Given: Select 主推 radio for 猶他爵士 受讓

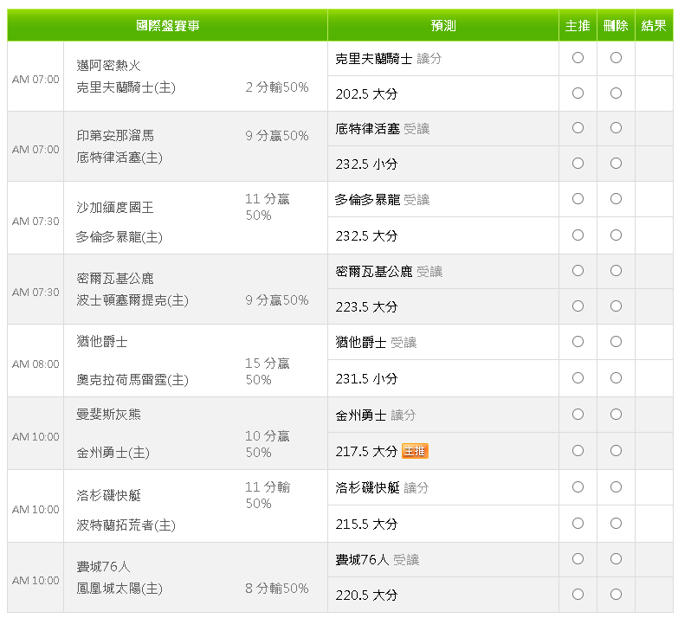Looking at the screenshot, I should pyautogui.click(x=578, y=341).
